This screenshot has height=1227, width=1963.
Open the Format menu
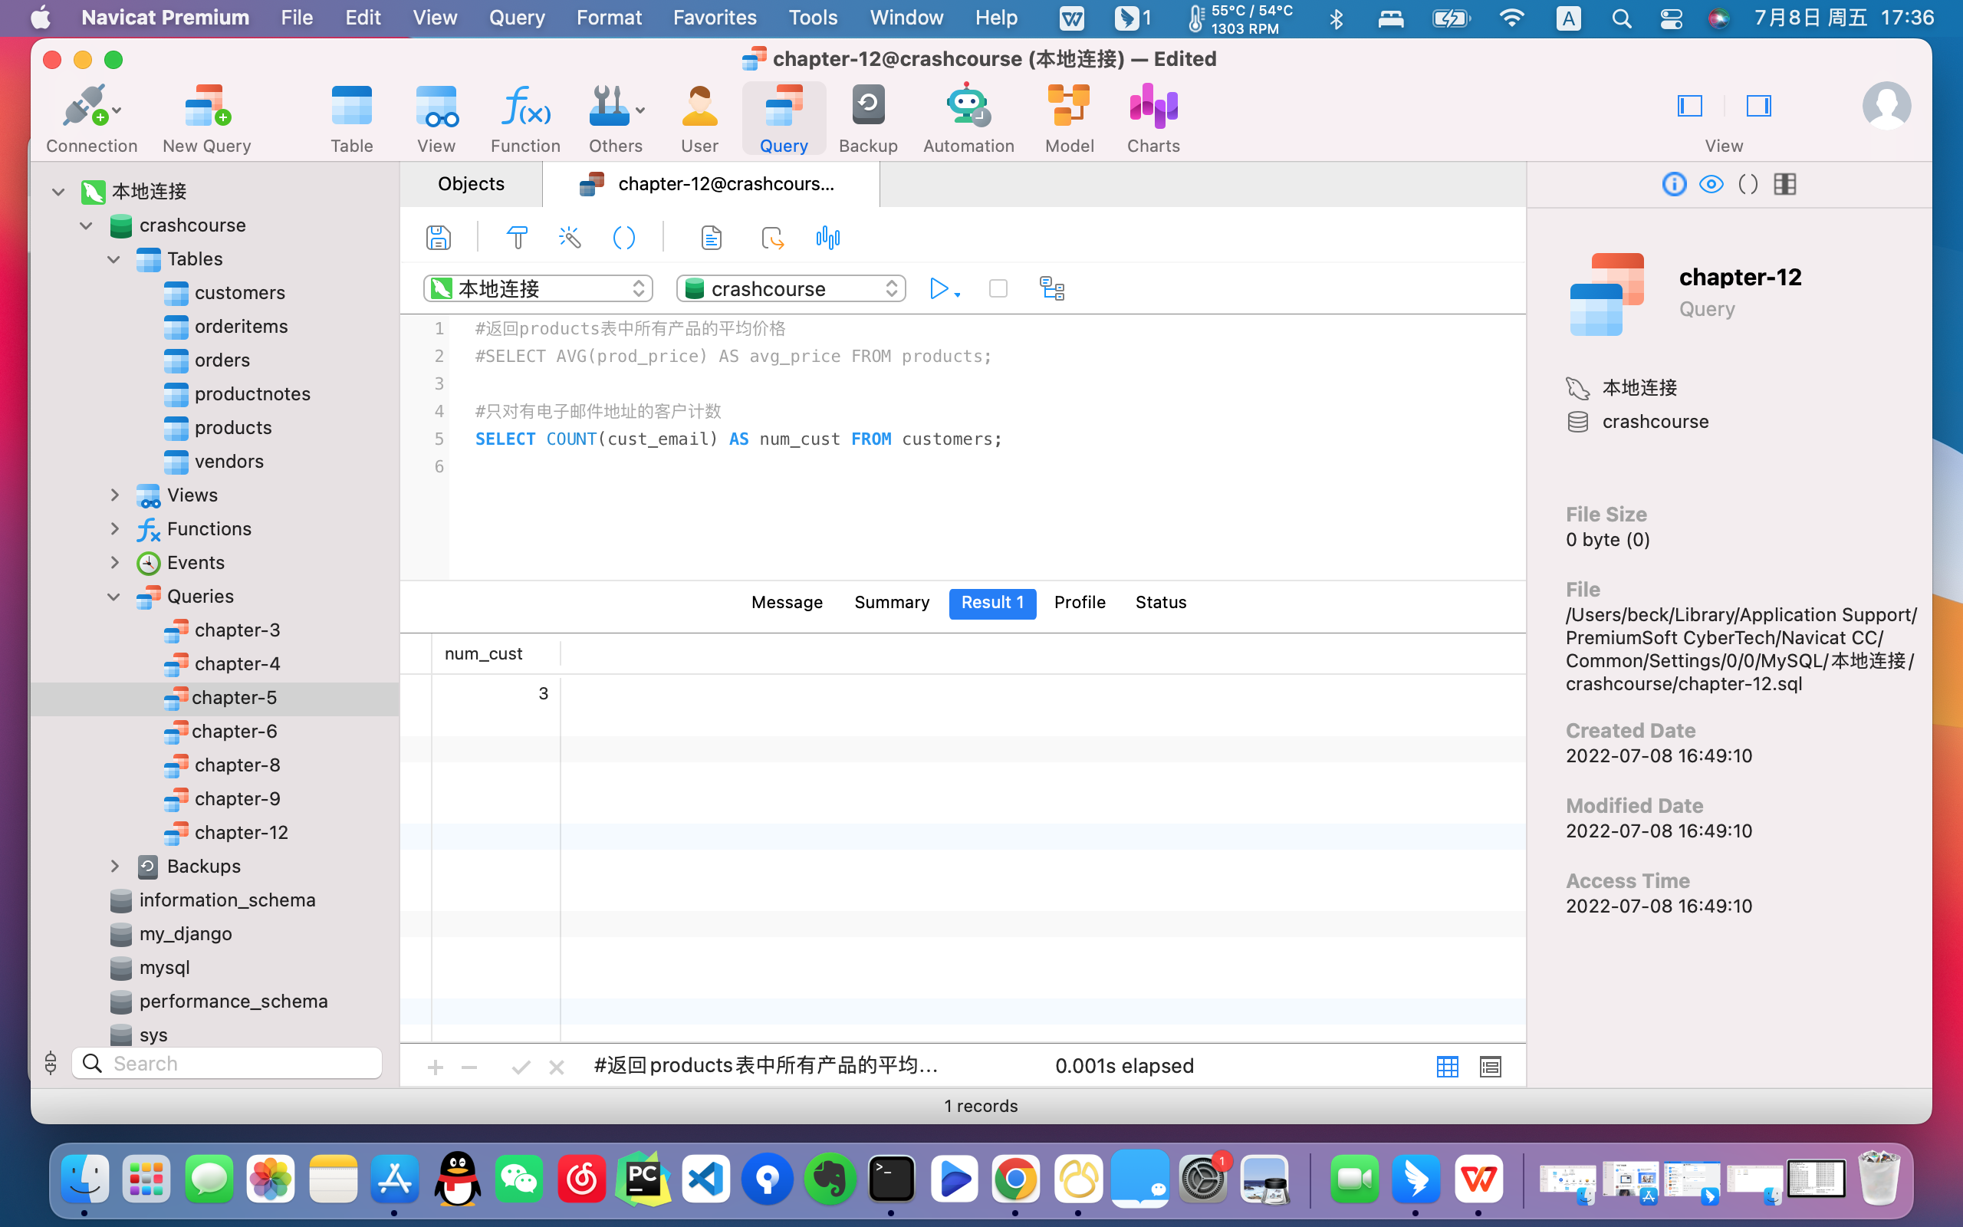click(x=609, y=18)
